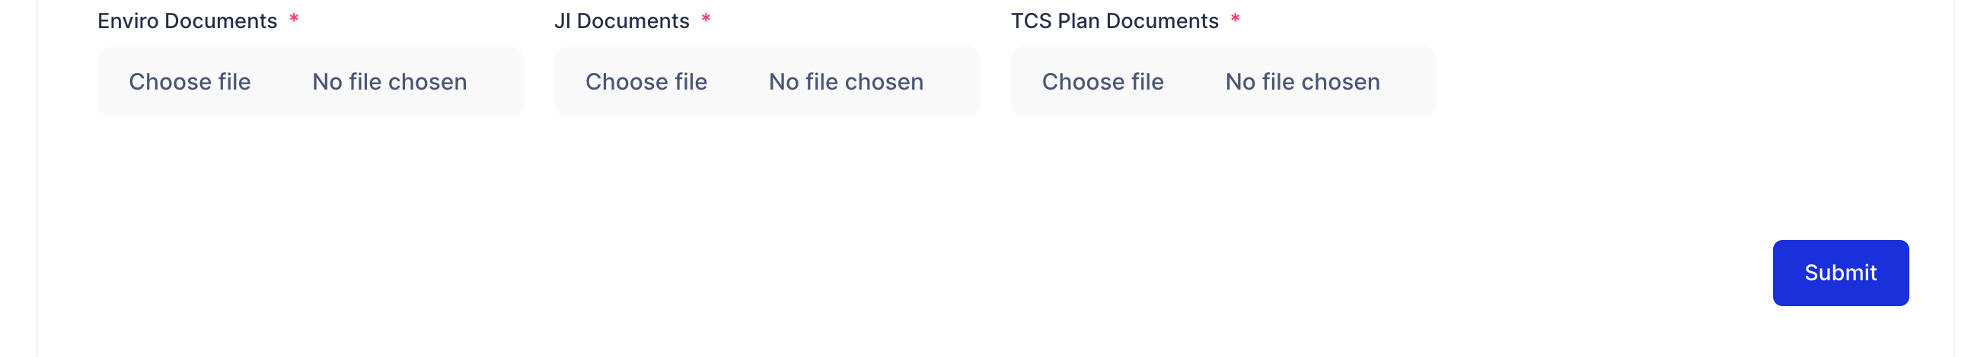Click the JI Documents field label
The image size is (1987, 357).
(x=621, y=21)
